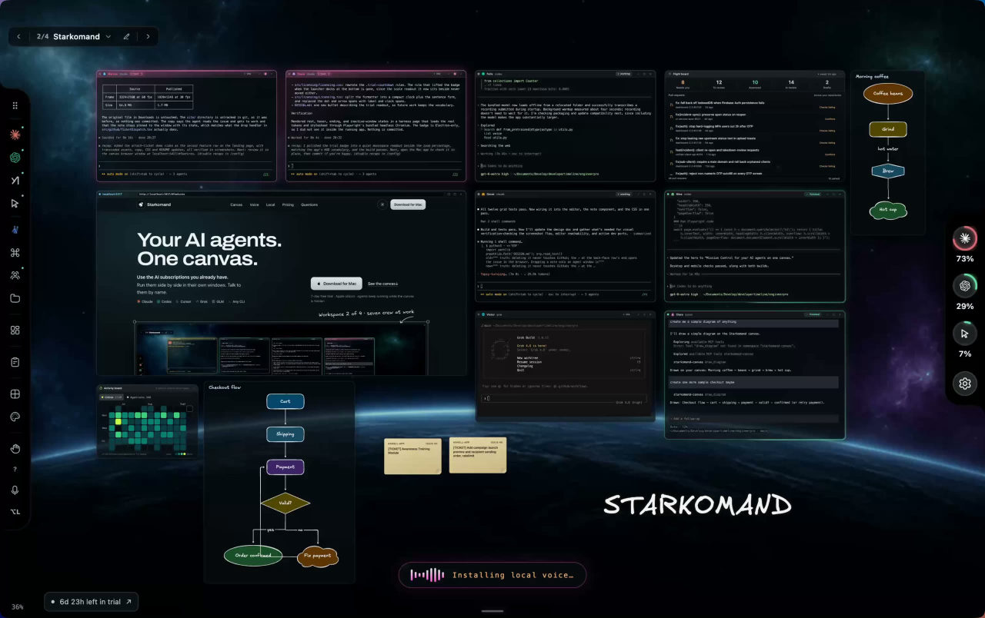Screen dimensions: 985x618
Task: Click the crew people icon in the sidebar
Action: 15,275
